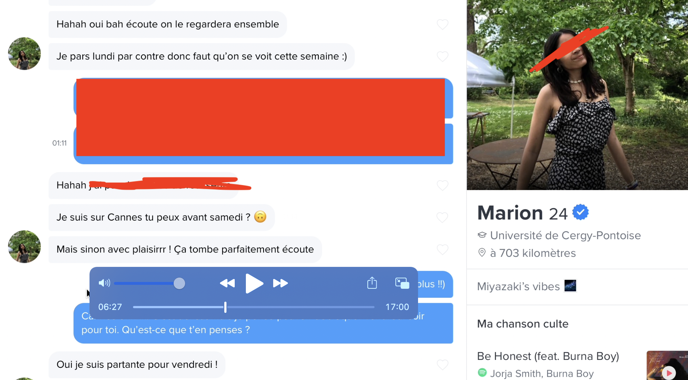Open the share icon in the player overlay
The image size is (688, 380).
pyautogui.click(x=372, y=283)
